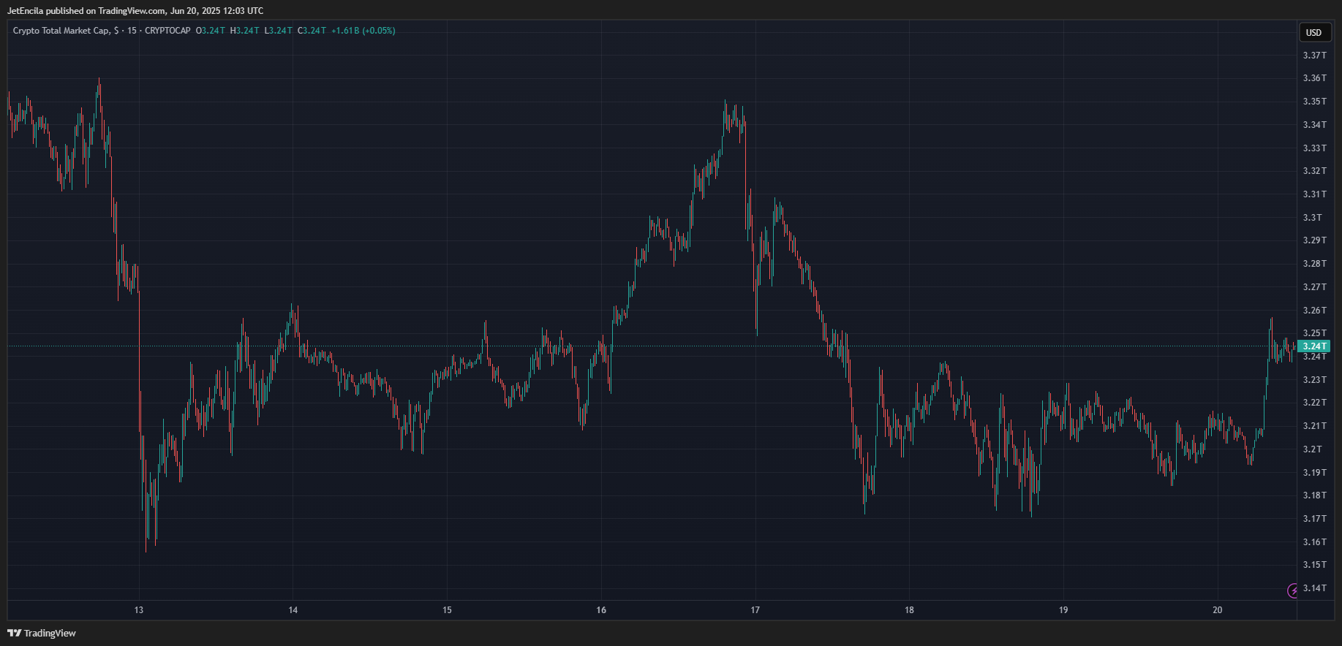Click the Crypto Total Market Cap title

[x=61, y=31]
